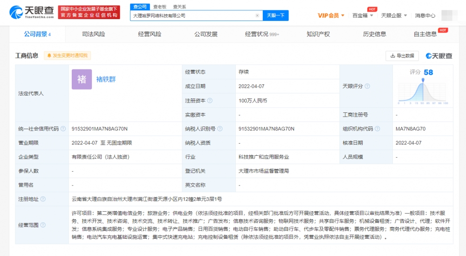Image resolution: width=466 pixels, height=256 pixels.
Task: Click the 天眼查 logo beside export button
Action: 439,56
